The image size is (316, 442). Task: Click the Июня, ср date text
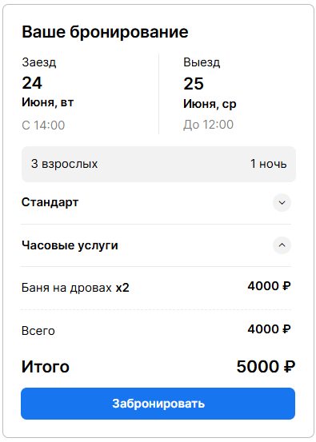[210, 104]
